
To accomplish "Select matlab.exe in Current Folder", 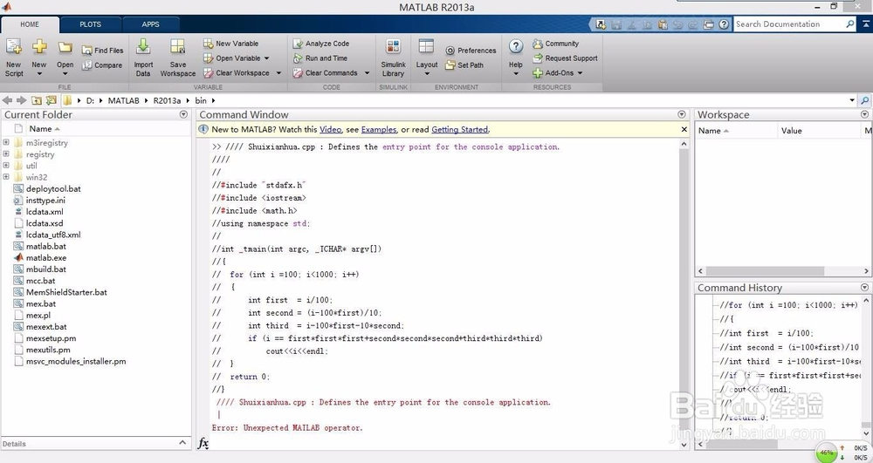I will [46, 257].
